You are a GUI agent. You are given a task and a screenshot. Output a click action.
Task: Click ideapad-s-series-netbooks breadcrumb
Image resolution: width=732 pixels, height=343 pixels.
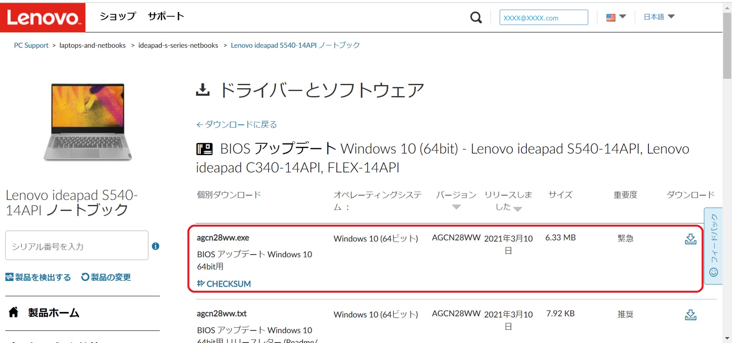(178, 45)
